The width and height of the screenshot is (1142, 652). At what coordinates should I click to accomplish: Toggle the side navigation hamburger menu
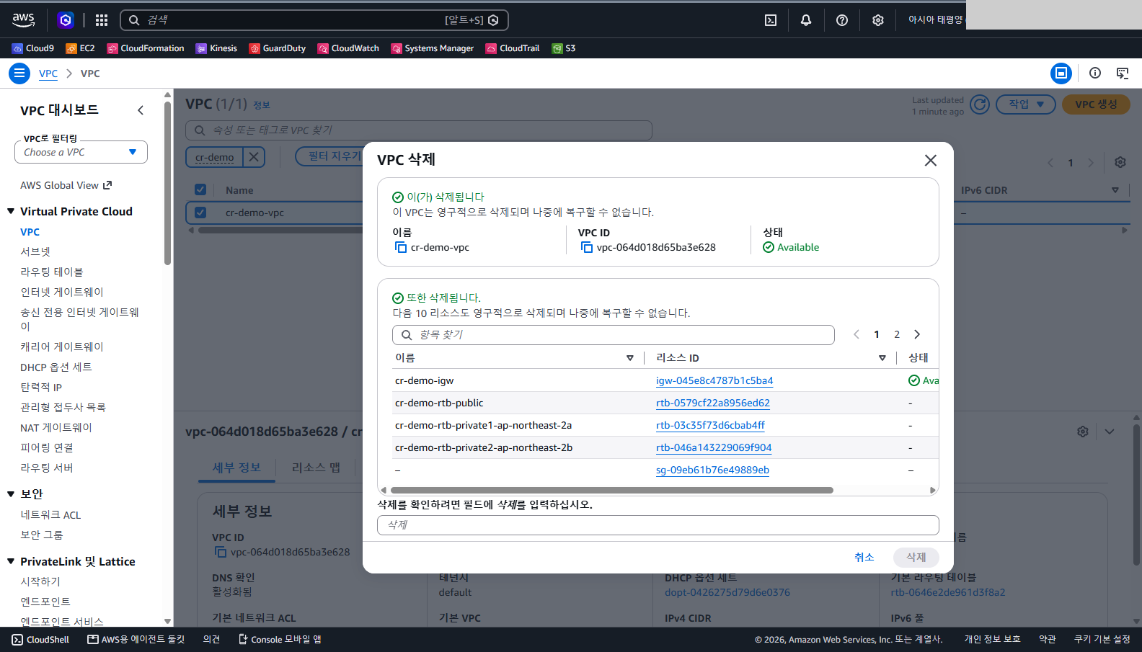[19, 73]
